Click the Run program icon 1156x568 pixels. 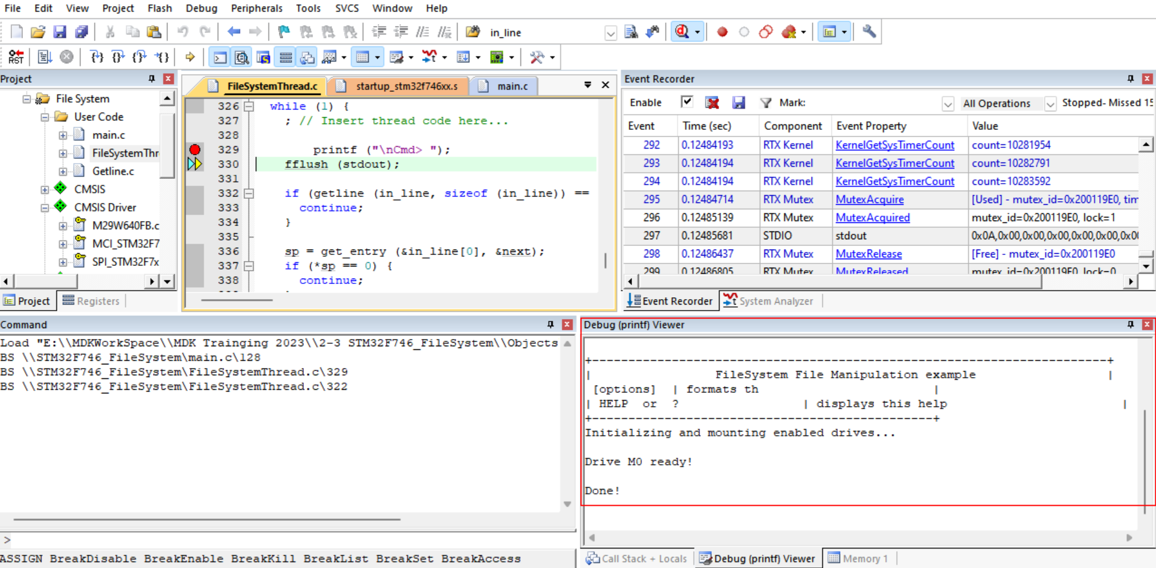(x=44, y=57)
